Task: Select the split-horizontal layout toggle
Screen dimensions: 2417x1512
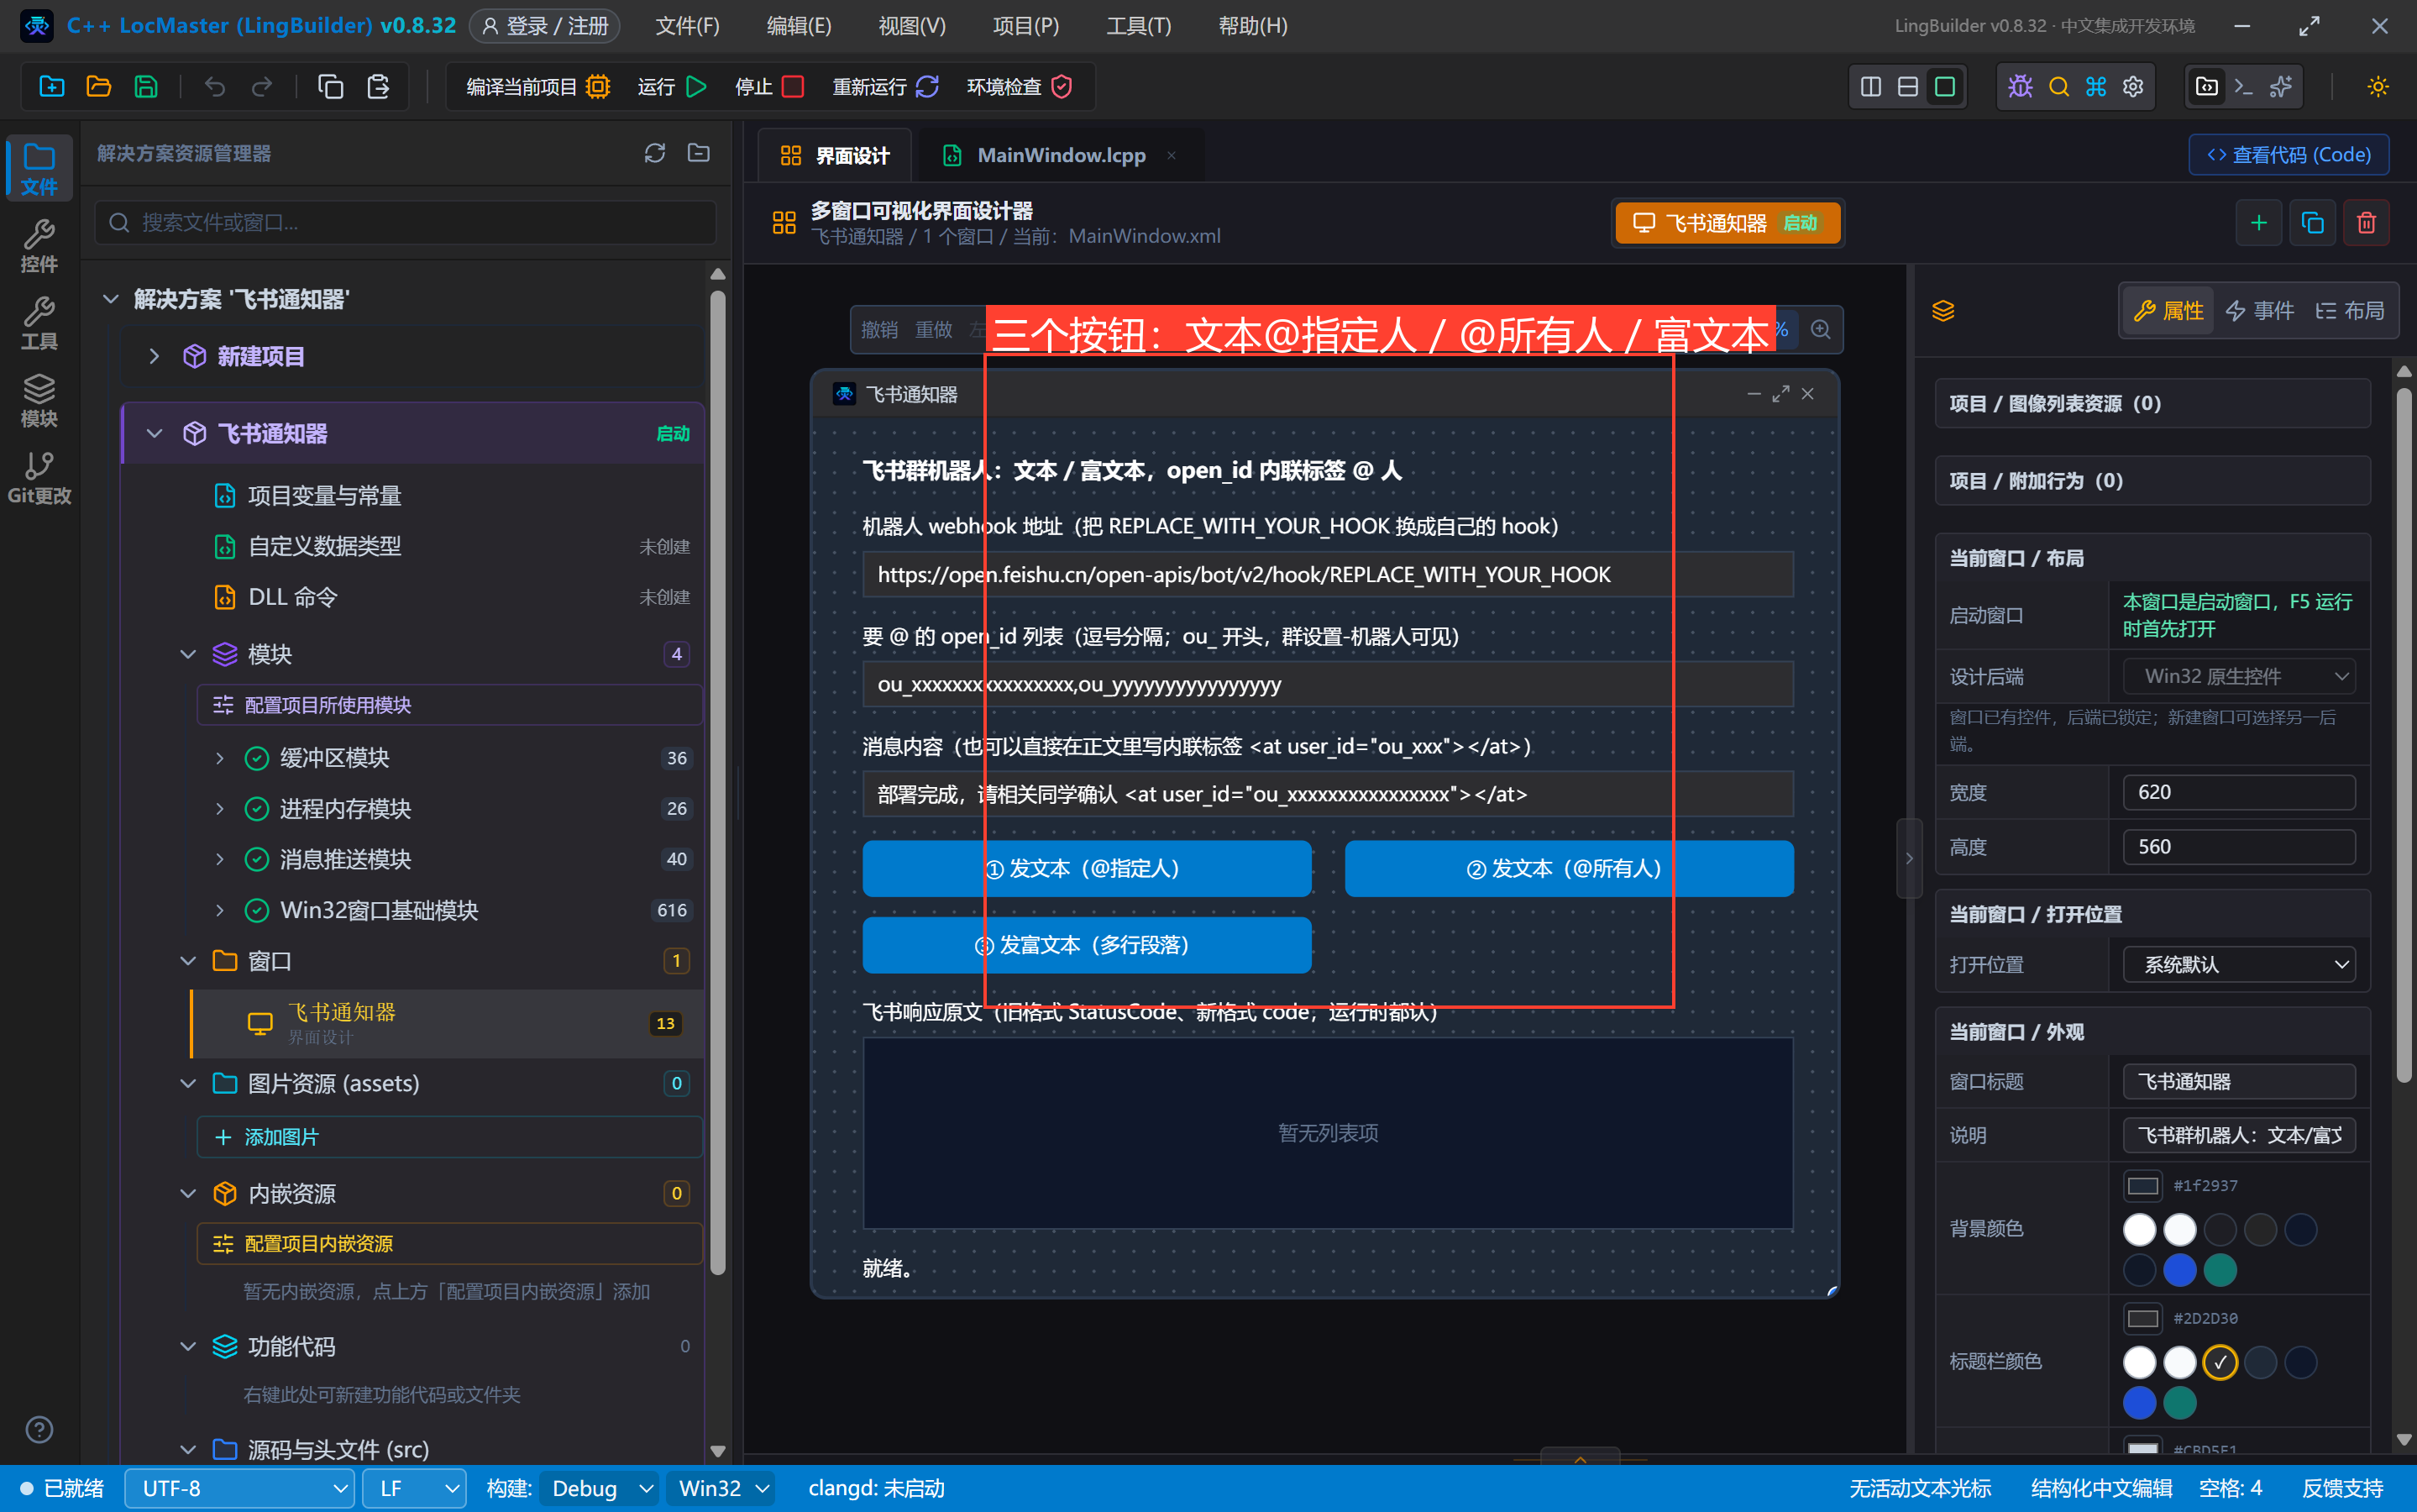Action: 1908,87
